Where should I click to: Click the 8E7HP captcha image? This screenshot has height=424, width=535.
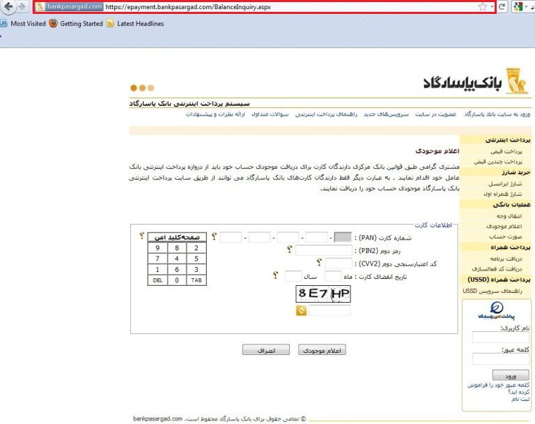pos(323,294)
